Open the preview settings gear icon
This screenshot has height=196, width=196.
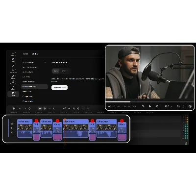[190, 106]
